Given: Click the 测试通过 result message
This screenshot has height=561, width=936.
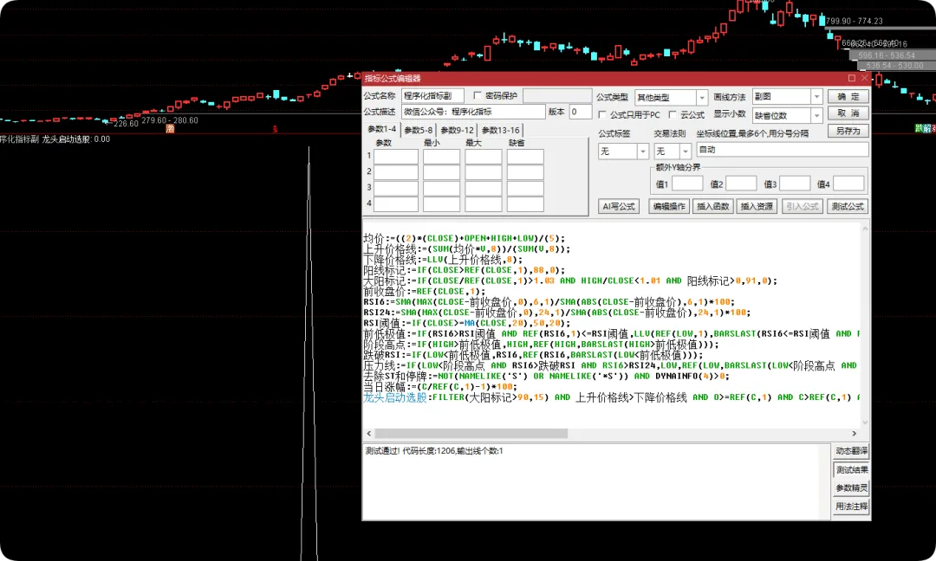Looking at the screenshot, I should pyautogui.click(x=433, y=451).
